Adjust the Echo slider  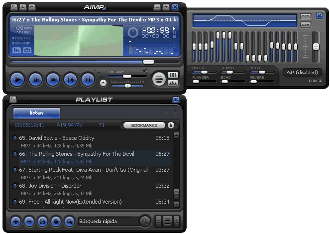point(233,82)
